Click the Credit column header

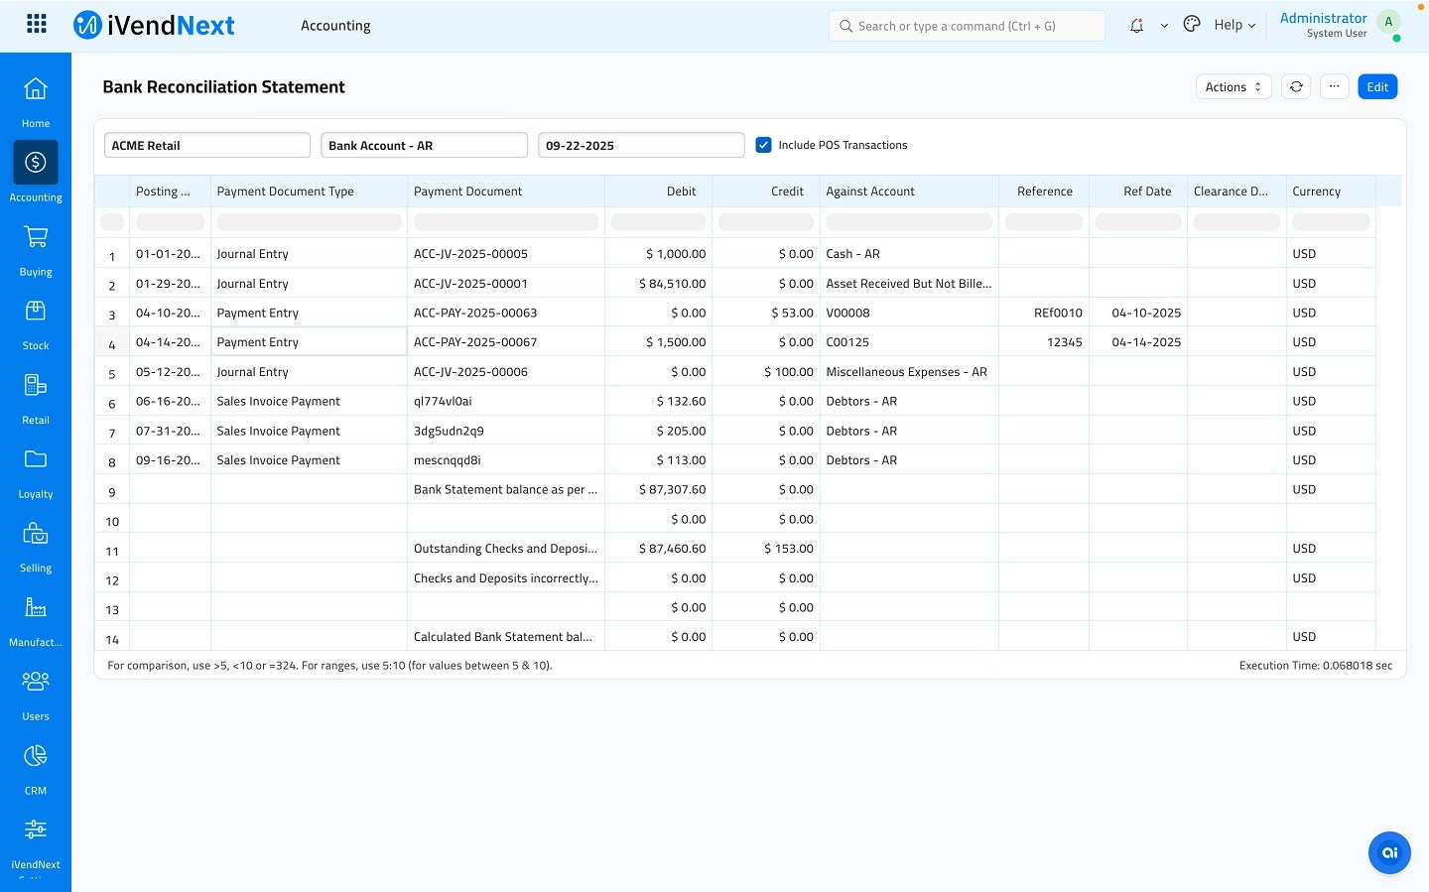coord(766,191)
